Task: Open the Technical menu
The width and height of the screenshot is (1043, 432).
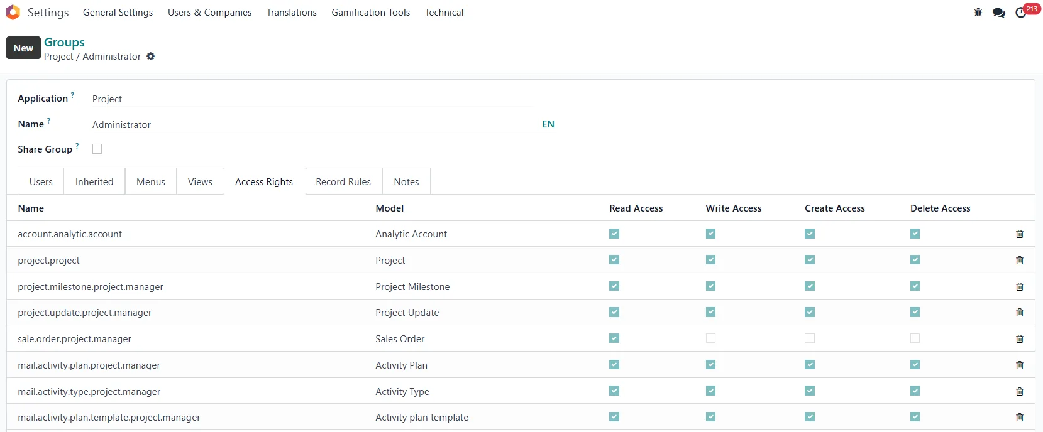Action: point(444,13)
